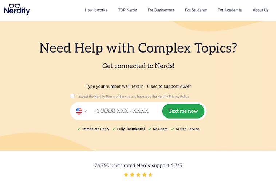Go to the TOP Nerds page
This screenshot has width=276, height=186.
point(127,10)
